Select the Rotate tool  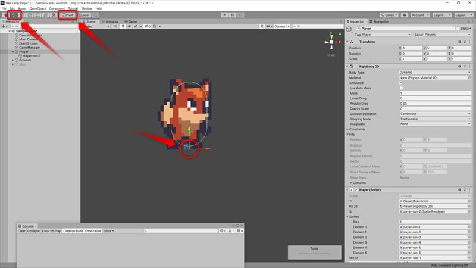point(21,15)
